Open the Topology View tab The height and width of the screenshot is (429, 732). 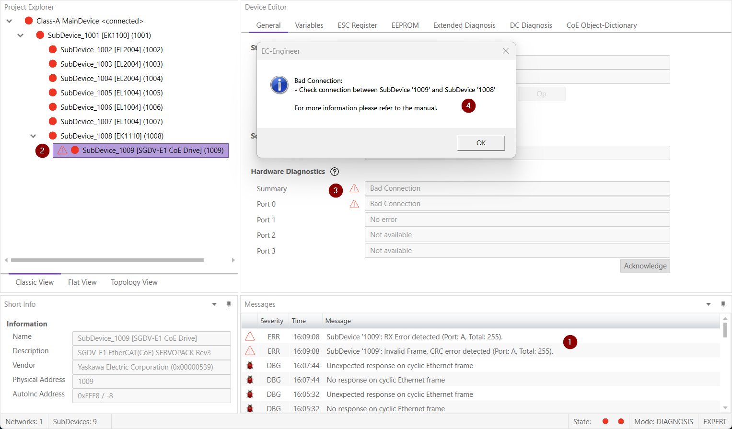(134, 282)
